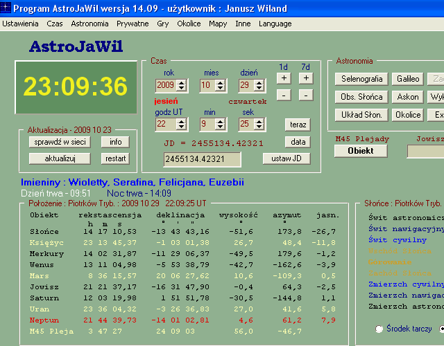Open the Czas menu
This screenshot has width=444, height=346.
click(x=55, y=24)
